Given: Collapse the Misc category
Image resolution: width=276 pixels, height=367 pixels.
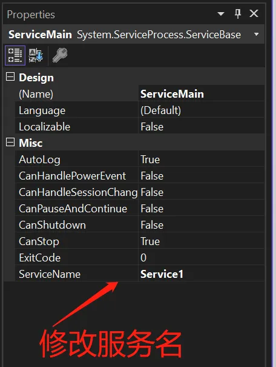Looking at the screenshot, I should [x=10, y=142].
